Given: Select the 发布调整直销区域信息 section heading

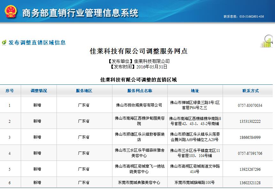Looking at the screenshot, I should (x=37, y=43).
